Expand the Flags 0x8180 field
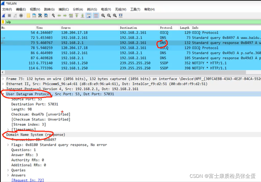 (x=8, y=145)
